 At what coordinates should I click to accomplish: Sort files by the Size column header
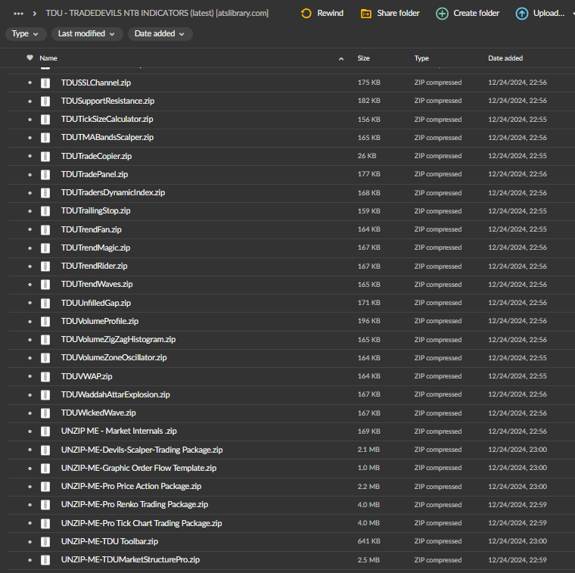[x=364, y=58]
